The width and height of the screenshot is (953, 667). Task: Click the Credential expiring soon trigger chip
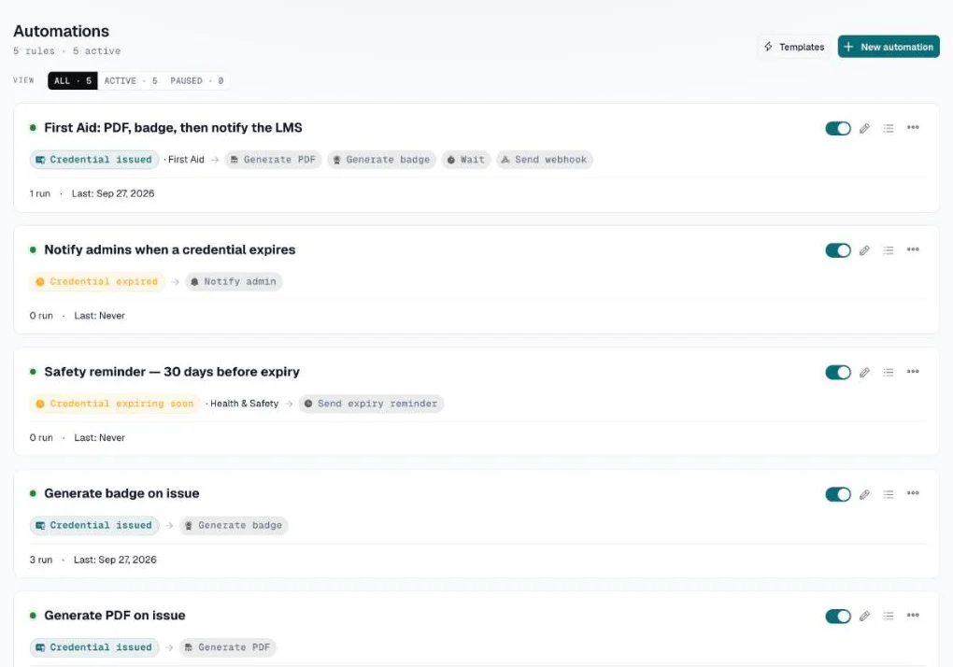tap(115, 404)
